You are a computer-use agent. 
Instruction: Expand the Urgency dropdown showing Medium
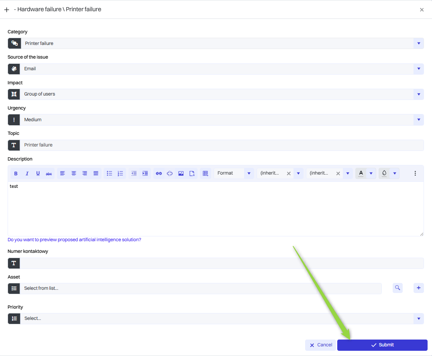pyautogui.click(x=418, y=120)
